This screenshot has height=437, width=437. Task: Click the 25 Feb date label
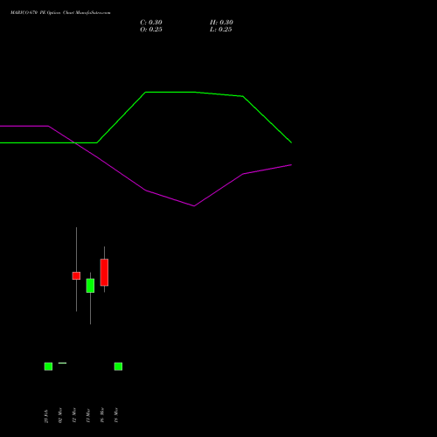coord(46,416)
